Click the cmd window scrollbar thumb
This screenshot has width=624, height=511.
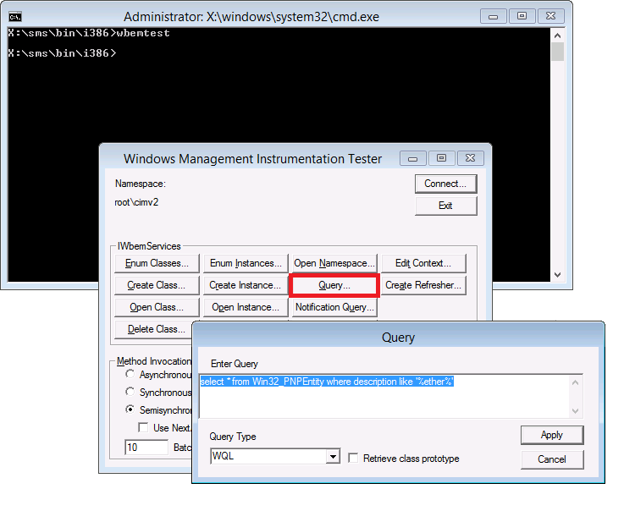[x=558, y=52]
